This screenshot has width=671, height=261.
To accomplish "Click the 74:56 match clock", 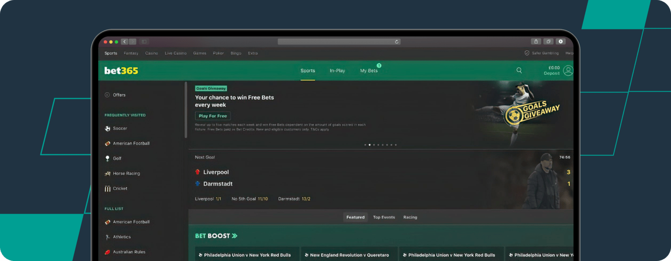I will click(565, 157).
